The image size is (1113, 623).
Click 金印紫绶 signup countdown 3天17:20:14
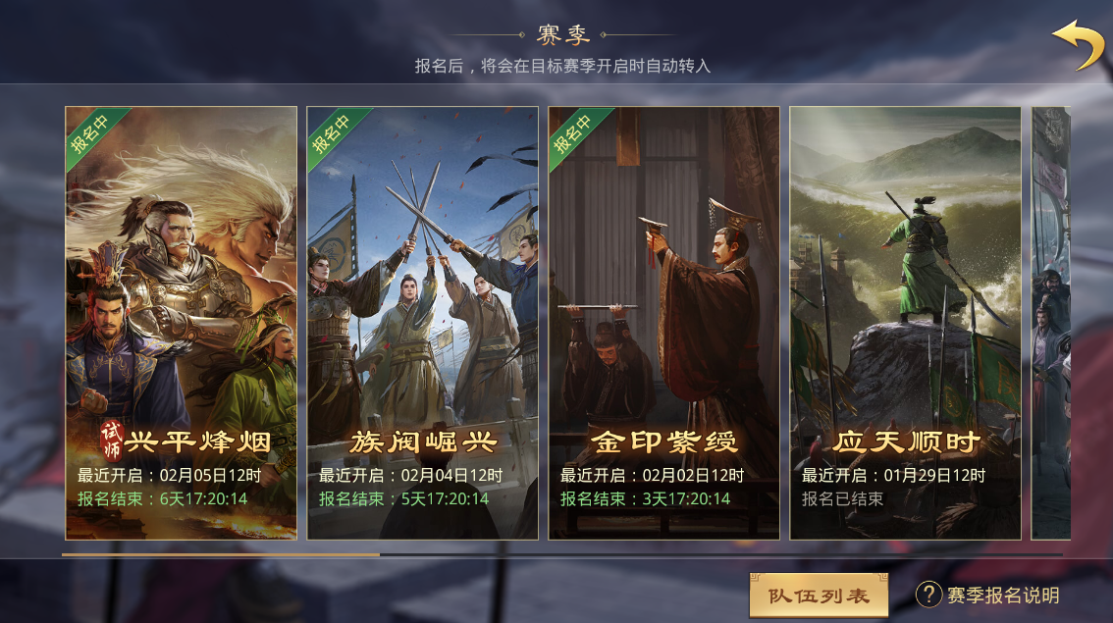click(686, 498)
